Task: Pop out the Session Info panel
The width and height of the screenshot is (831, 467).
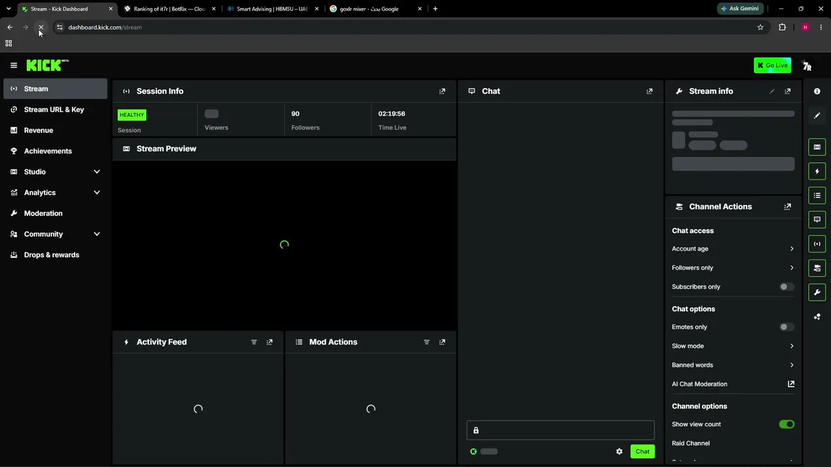Action: (442, 91)
